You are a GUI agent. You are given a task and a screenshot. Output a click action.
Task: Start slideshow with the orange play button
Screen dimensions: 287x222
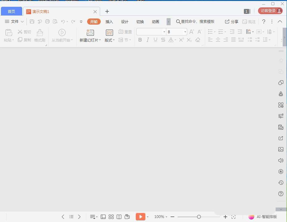click(x=140, y=217)
